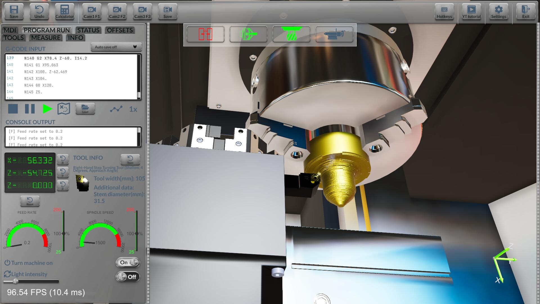
Task: Switch to the OFFSETS tab
Action: [120, 30]
